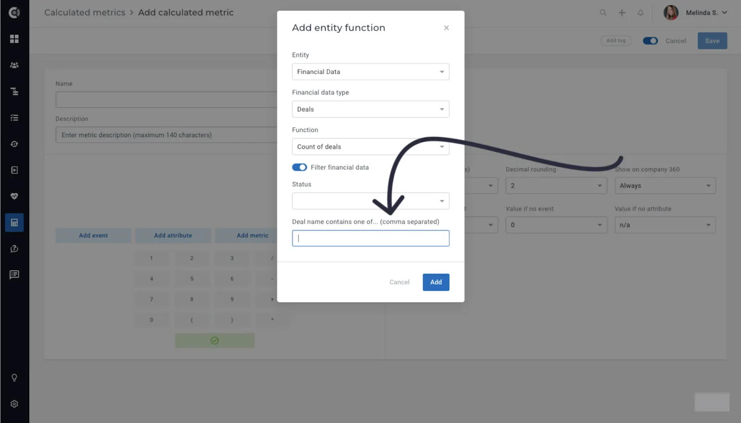Click the keypad open parenthesis button
Screen dimensions: 741x423
[x=192, y=320]
